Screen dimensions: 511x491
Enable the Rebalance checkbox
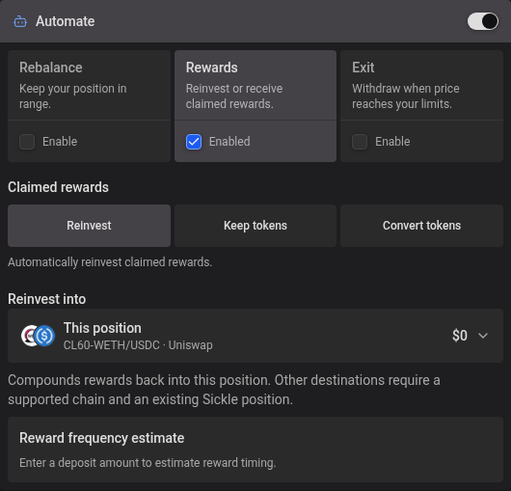point(27,142)
